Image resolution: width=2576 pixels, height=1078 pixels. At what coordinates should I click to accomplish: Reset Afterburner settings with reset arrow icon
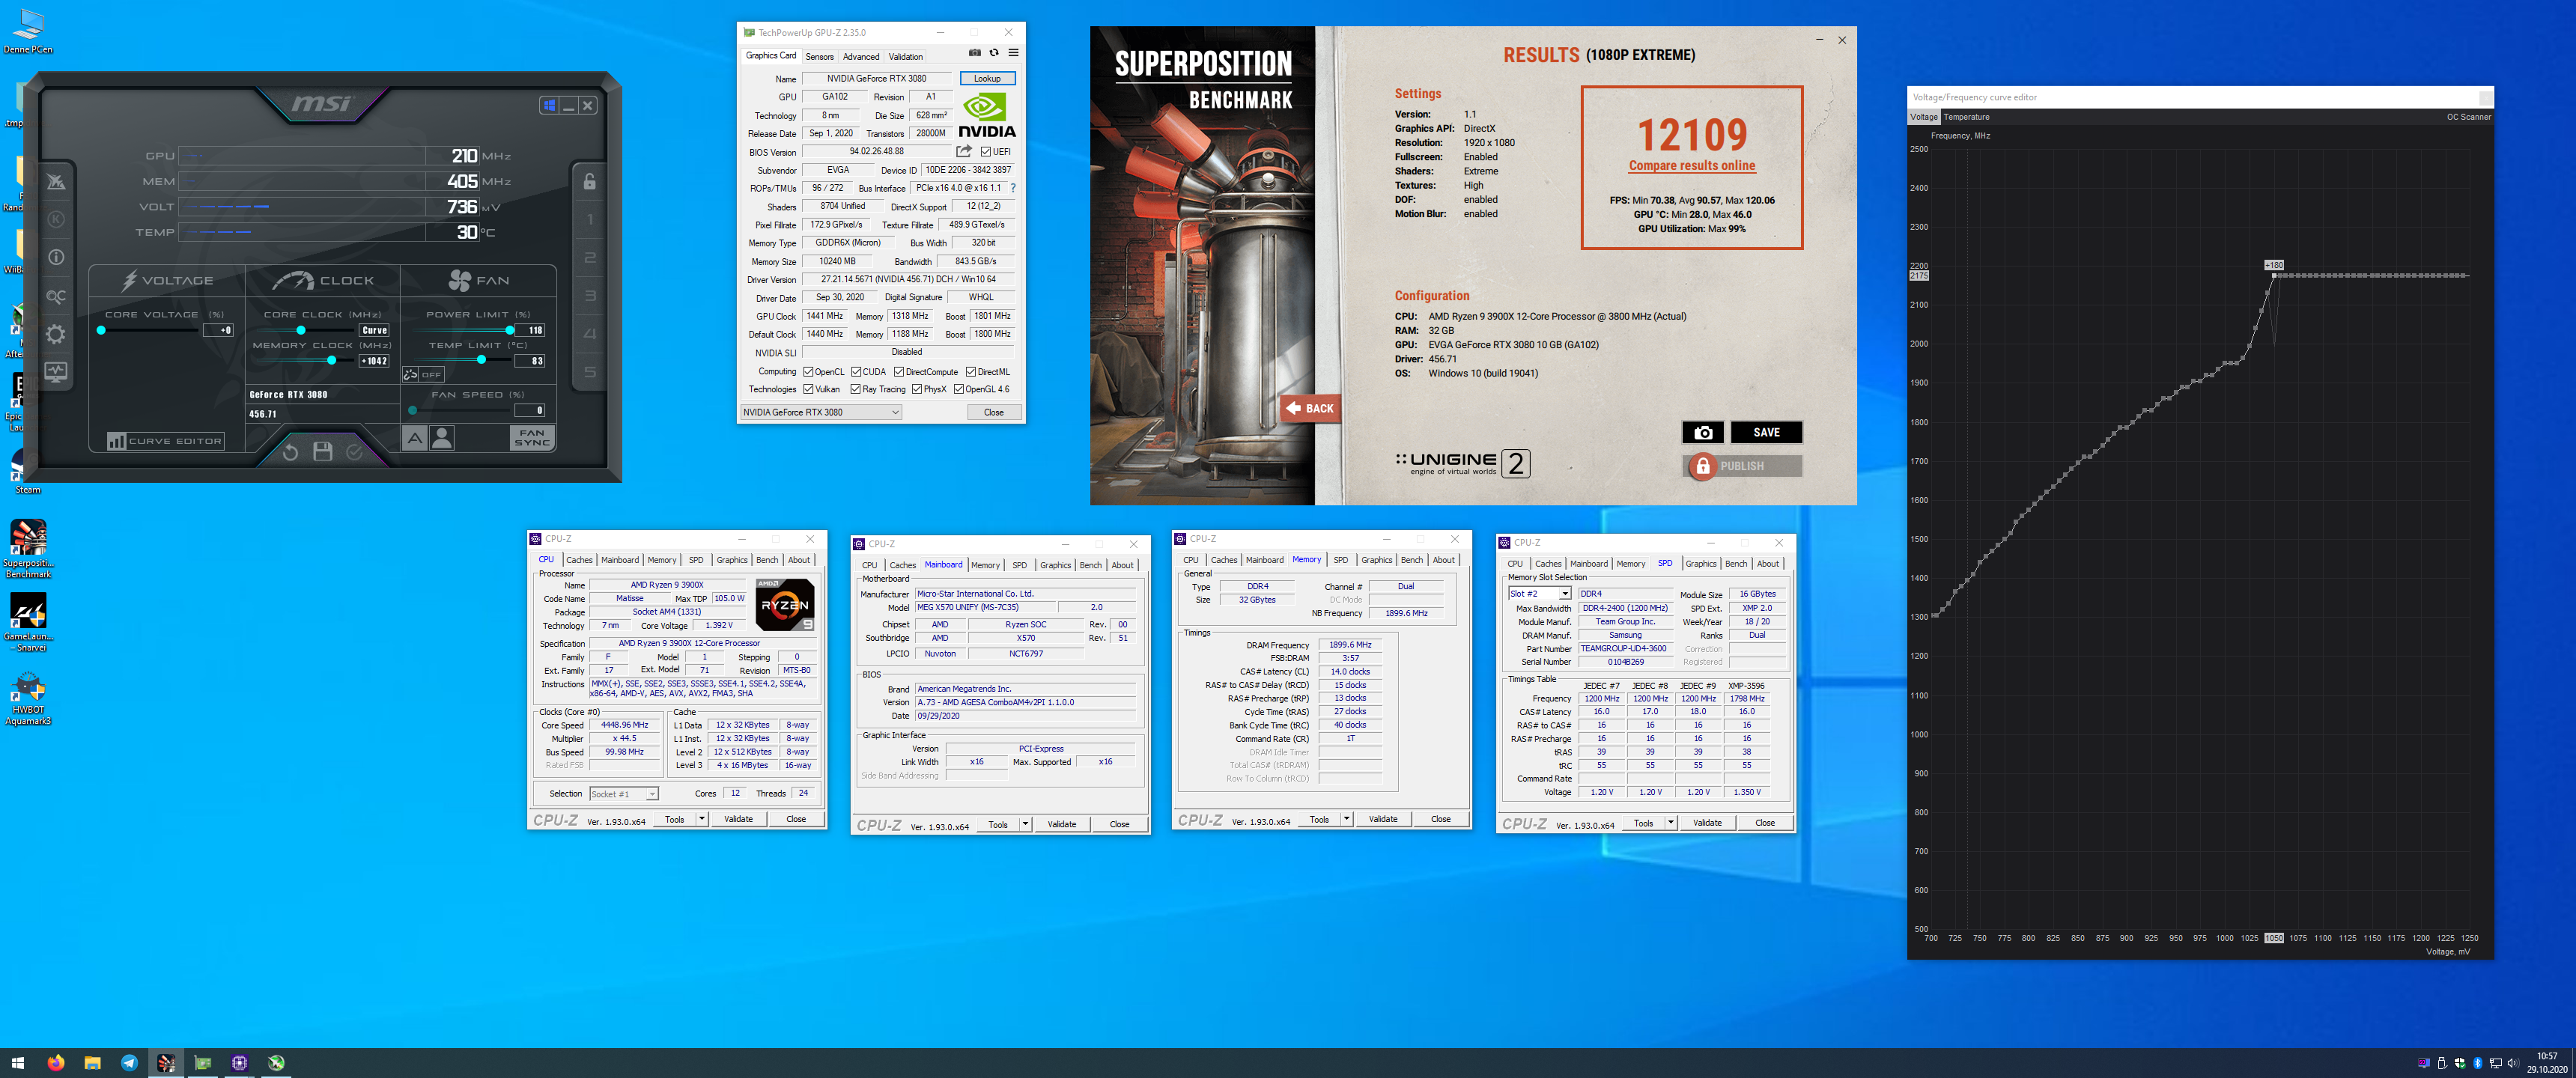tap(290, 452)
